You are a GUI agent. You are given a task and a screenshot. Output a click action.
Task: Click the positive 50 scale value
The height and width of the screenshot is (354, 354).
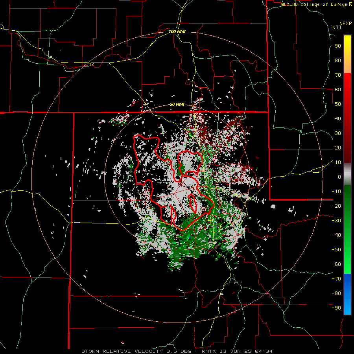pyautogui.click(x=338, y=104)
